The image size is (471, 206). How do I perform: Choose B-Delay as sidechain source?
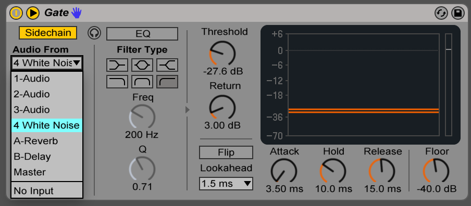point(47,157)
